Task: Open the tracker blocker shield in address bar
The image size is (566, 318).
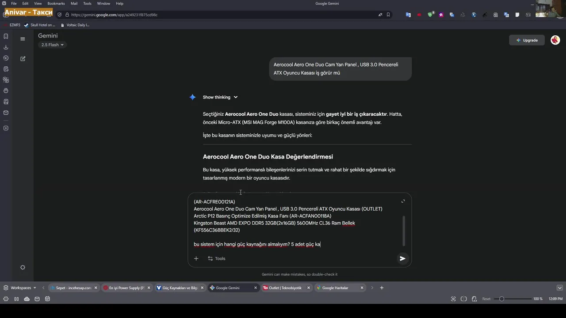Action: [60, 15]
